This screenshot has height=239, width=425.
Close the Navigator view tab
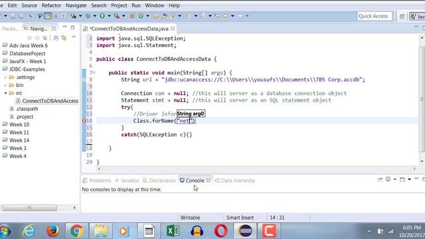(54, 29)
